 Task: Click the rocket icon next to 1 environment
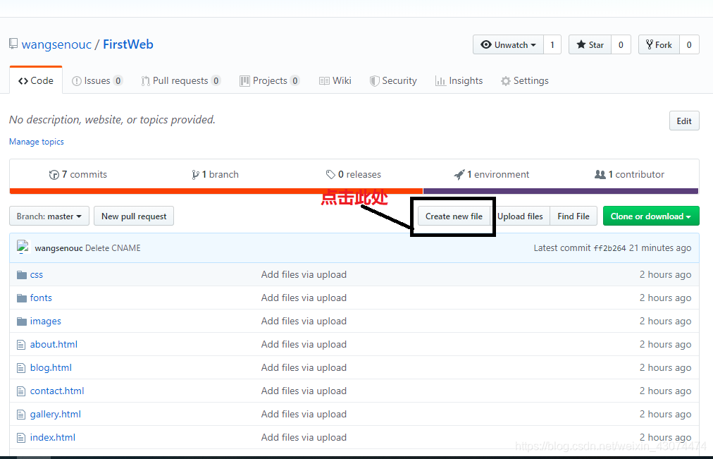coord(459,175)
